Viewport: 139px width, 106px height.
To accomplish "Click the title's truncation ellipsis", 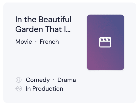I will (68, 31).
